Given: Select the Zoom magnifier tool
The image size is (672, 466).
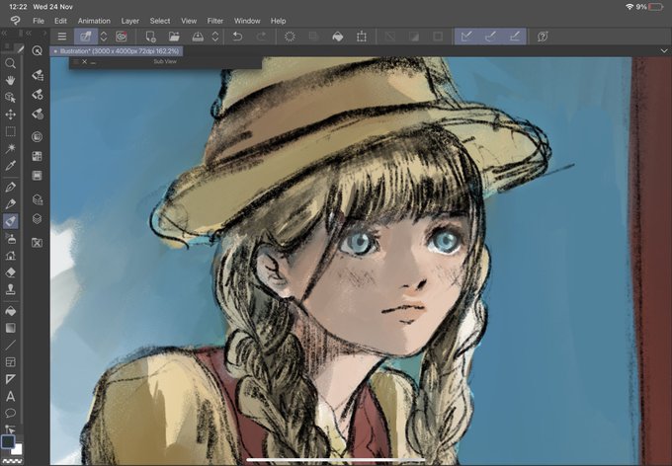Looking at the screenshot, I should [x=10, y=64].
